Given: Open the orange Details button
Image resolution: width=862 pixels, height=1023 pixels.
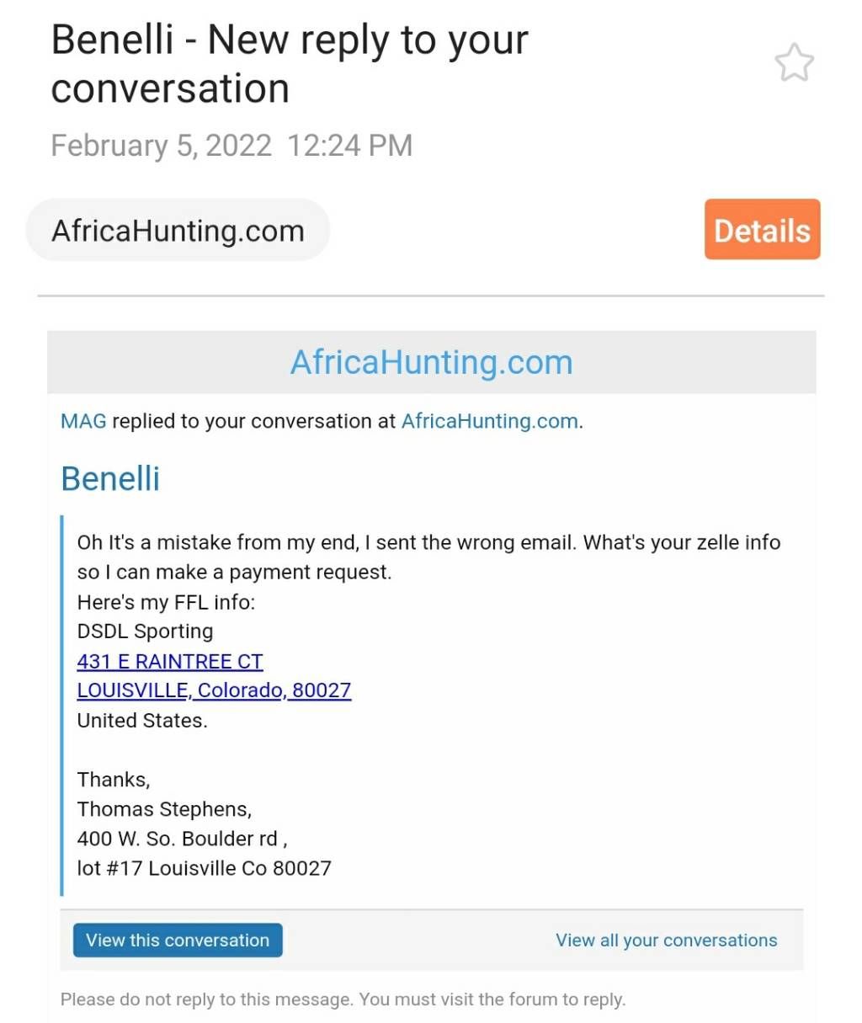Looking at the screenshot, I should (x=762, y=229).
